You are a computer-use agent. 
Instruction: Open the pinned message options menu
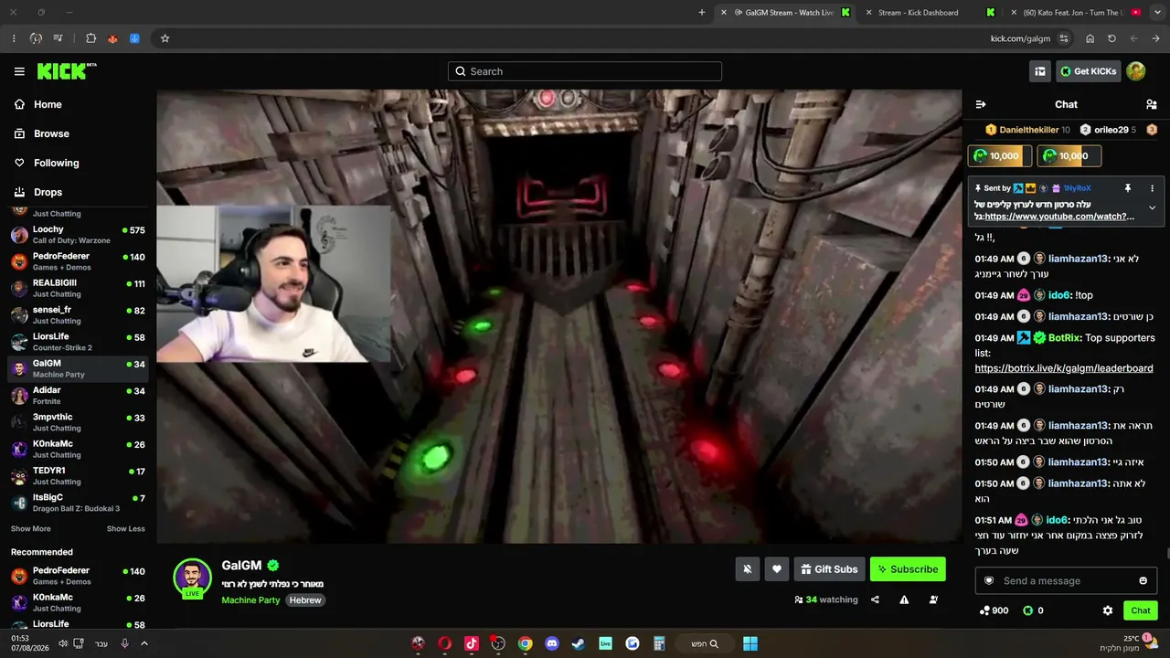point(1152,188)
